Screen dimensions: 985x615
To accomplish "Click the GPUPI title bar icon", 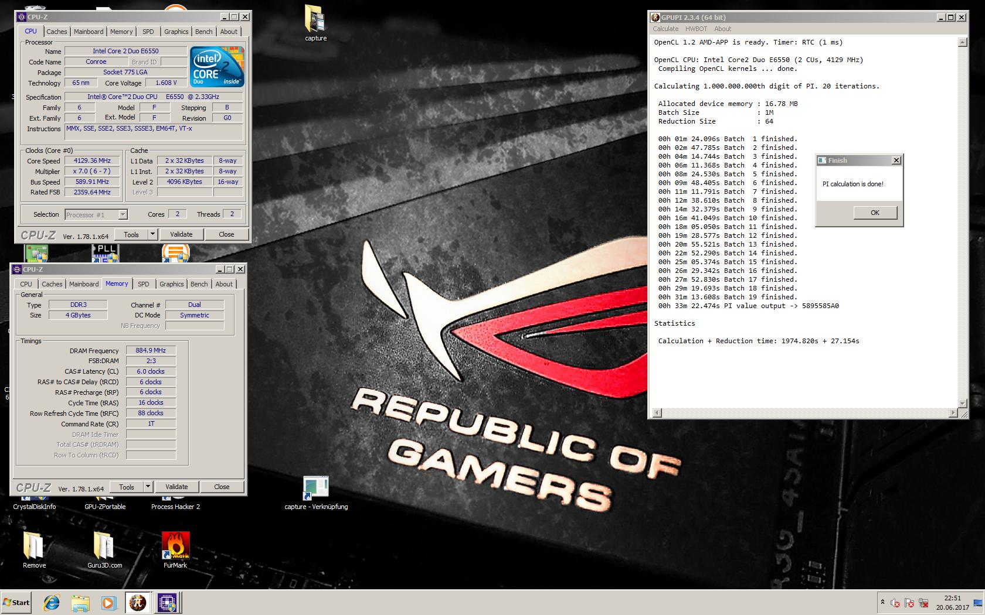I will [x=655, y=17].
